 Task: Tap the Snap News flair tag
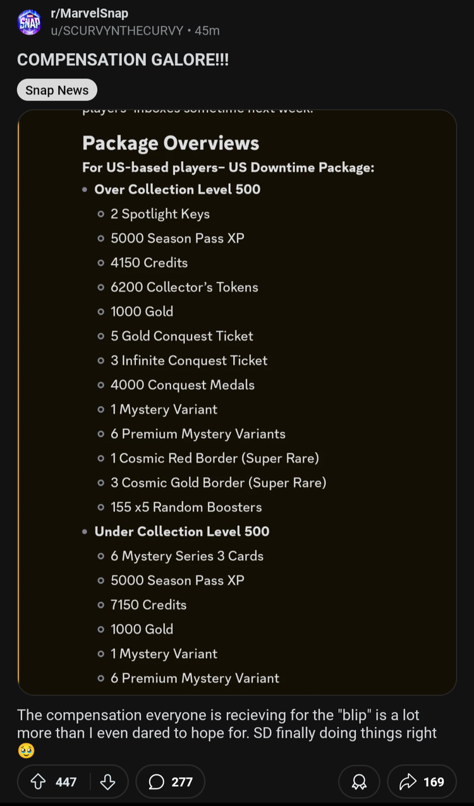57,90
